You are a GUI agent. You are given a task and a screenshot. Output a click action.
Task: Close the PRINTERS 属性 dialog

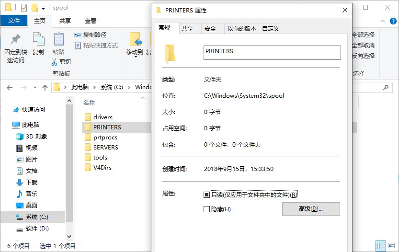pos(344,10)
